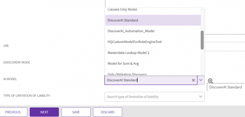Click the URL field label
This screenshot has width=245, height=117.
[6, 46]
